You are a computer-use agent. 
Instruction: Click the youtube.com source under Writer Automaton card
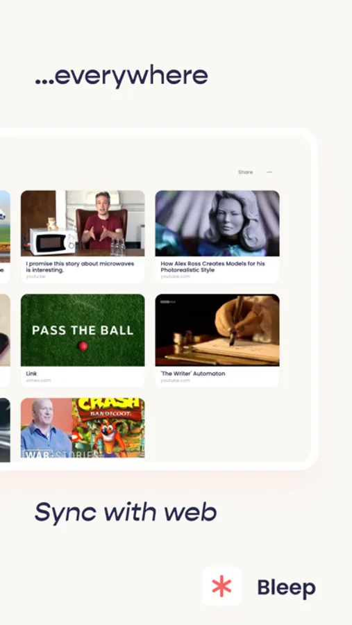176,381
